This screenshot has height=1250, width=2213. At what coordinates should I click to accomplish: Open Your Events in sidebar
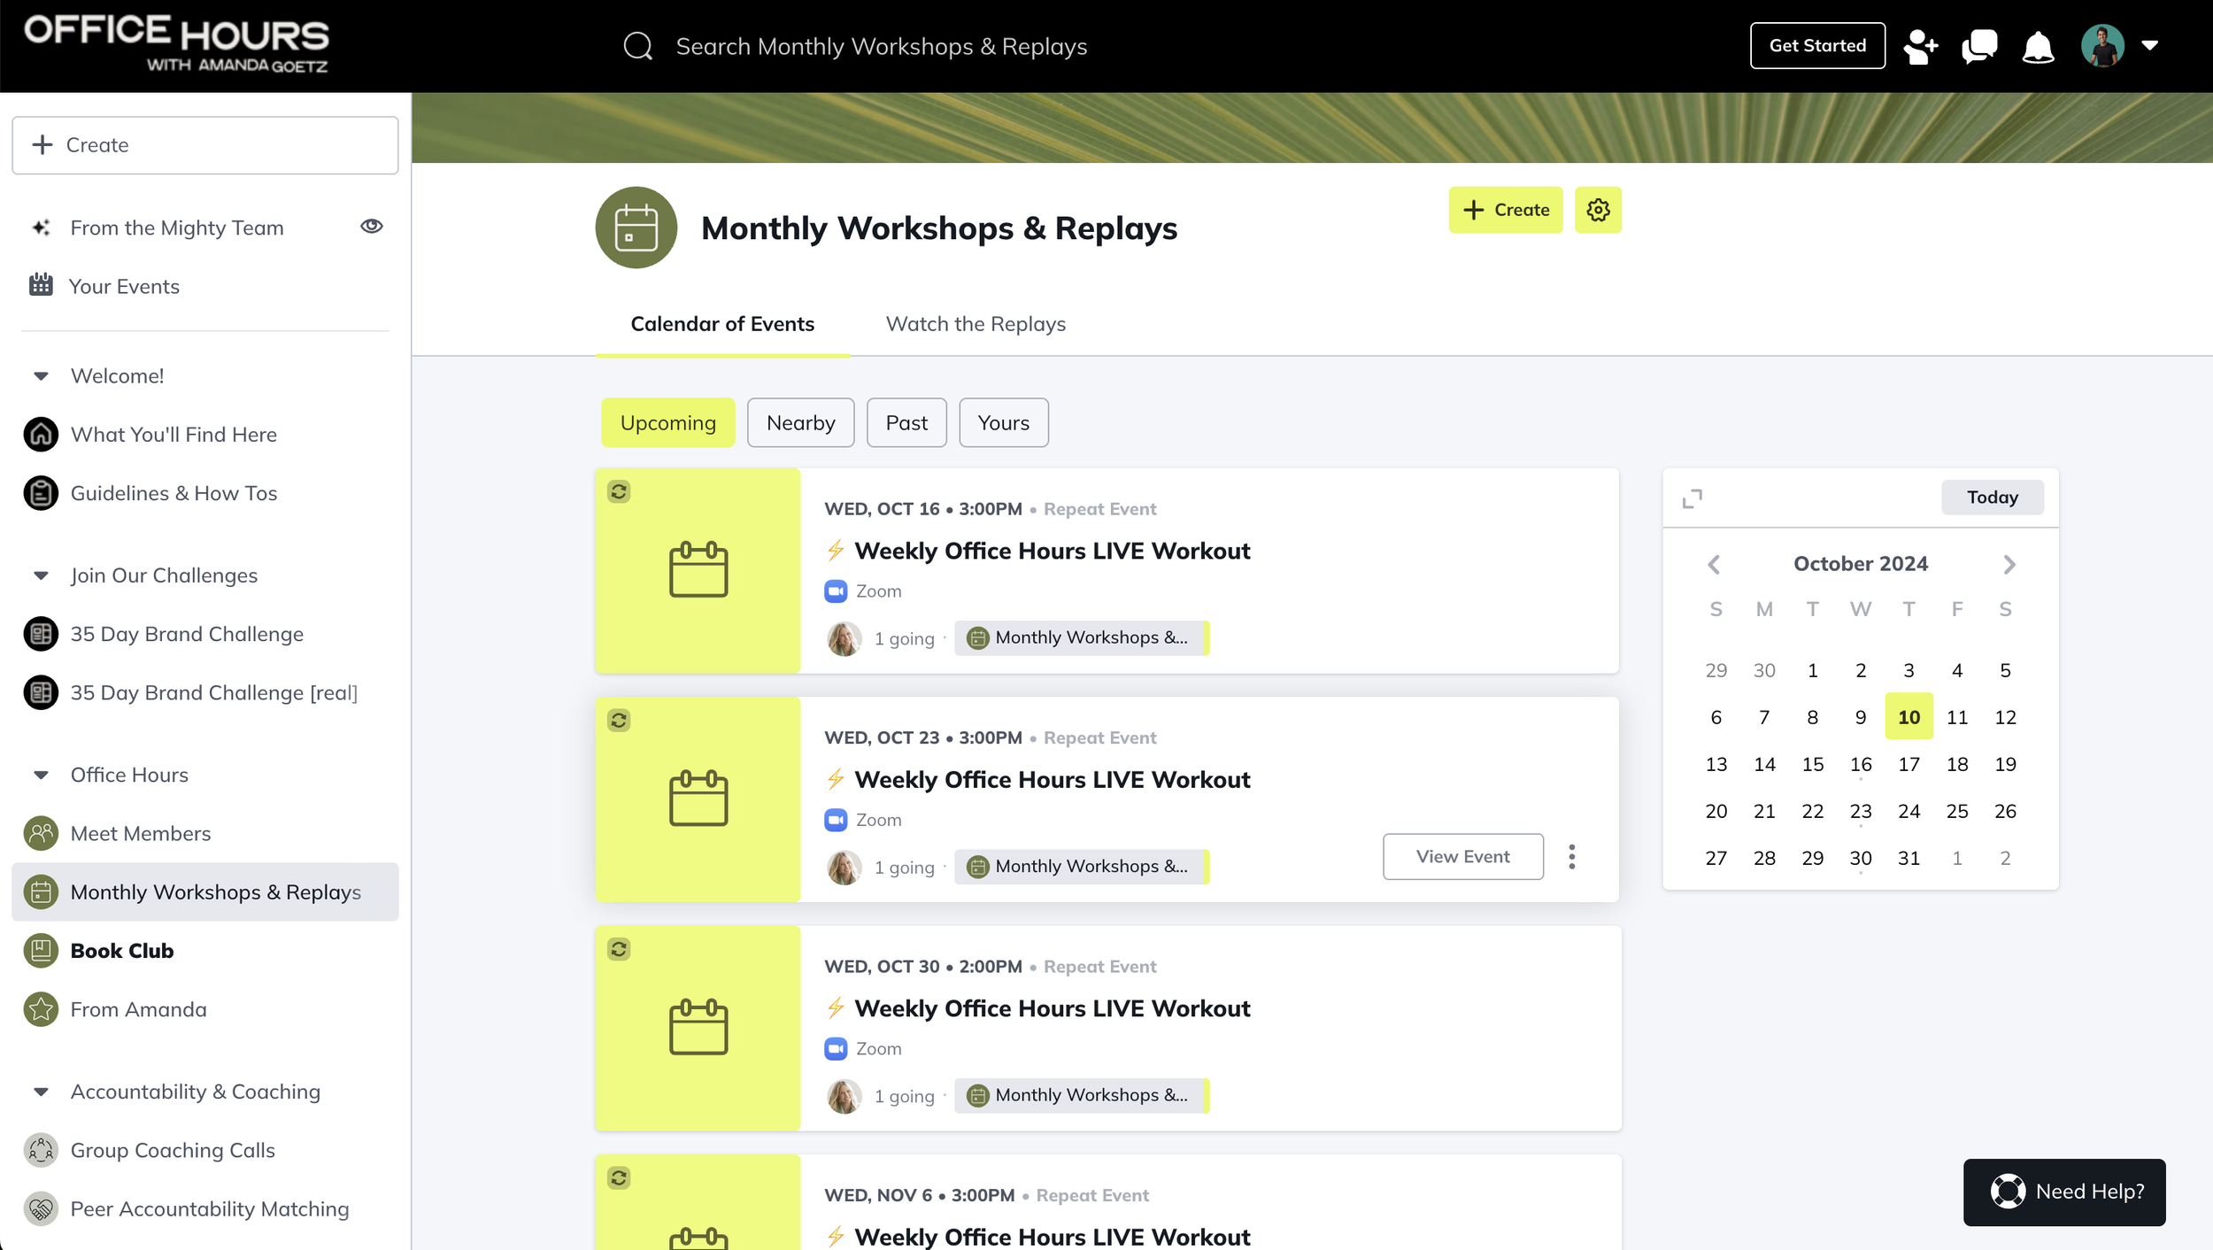click(x=124, y=286)
